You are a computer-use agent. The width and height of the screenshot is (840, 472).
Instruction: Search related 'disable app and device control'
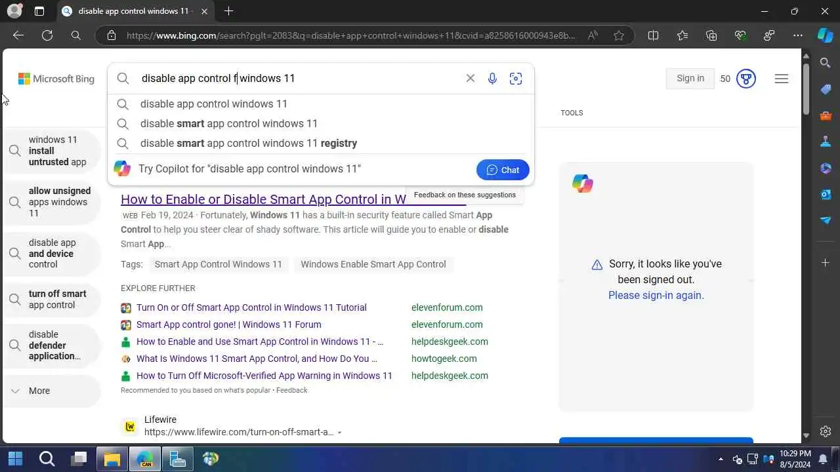pyautogui.click(x=52, y=254)
